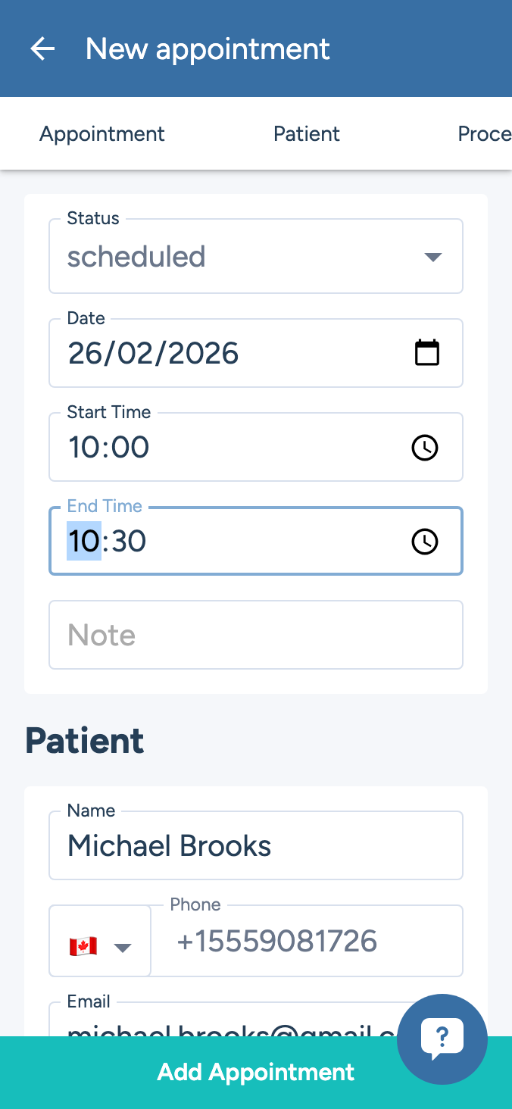Focus the Note text field

click(256, 635)
